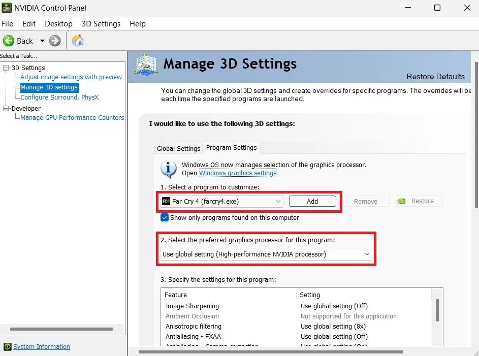Open the 3D Settings menu

point(101,23)
